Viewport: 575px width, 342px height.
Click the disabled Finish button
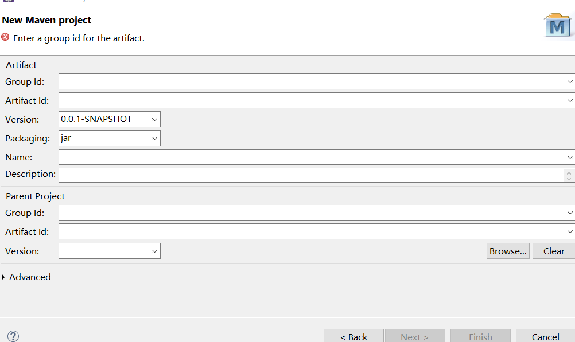[480, 336]
